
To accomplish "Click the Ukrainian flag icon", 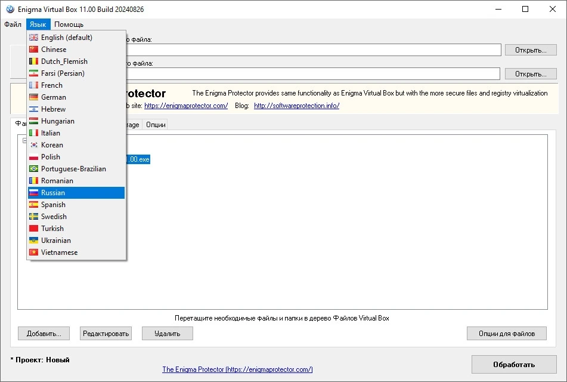I will point(33,241).
